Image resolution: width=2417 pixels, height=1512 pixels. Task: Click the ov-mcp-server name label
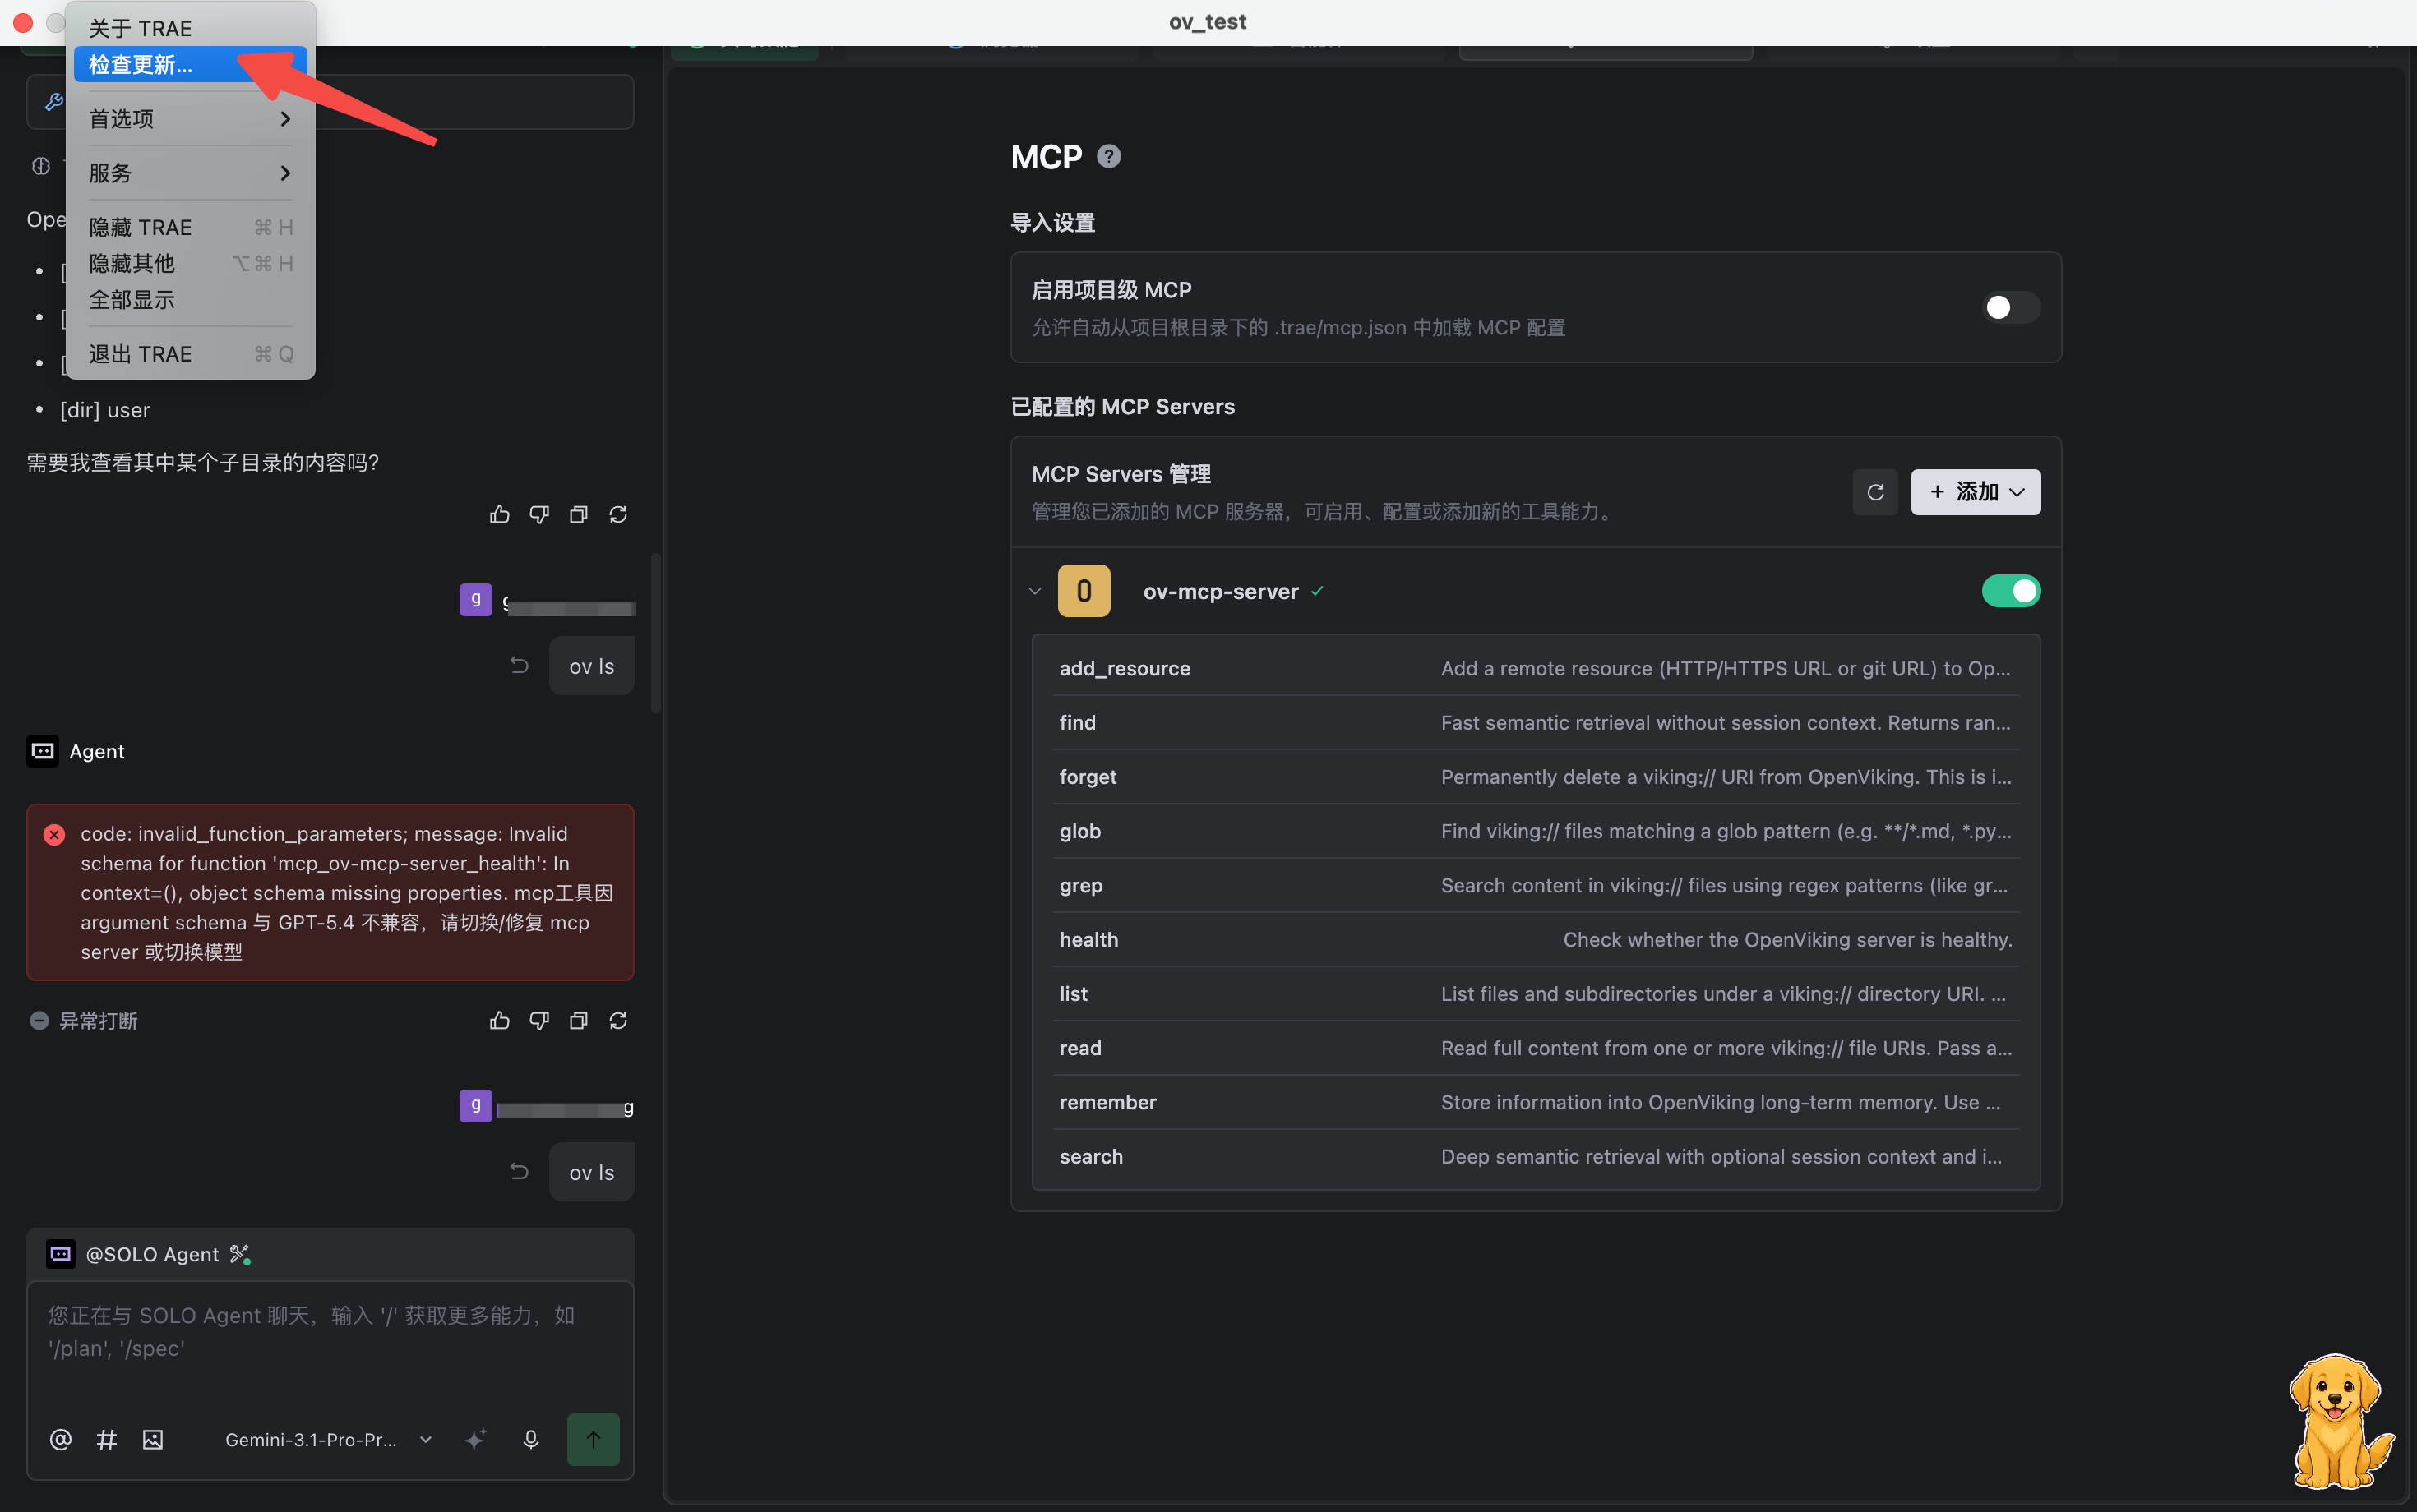click(x=1221, y=591)
